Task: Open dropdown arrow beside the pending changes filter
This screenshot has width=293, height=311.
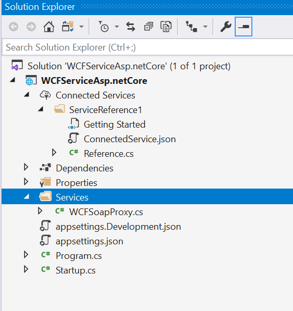Action: [x=117, y=27]
